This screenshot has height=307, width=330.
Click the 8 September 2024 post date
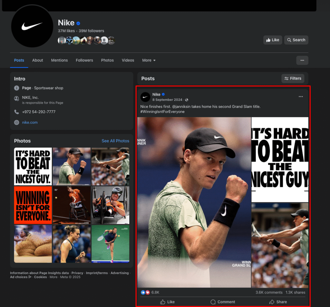pos(167,100)
